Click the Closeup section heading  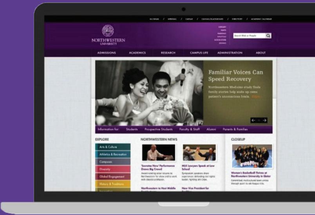[x=238, y=139]
